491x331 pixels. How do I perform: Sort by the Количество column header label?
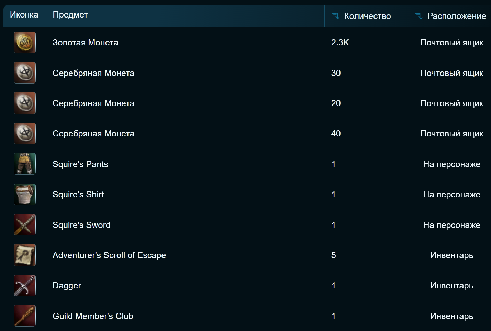(x=367, y=16)
